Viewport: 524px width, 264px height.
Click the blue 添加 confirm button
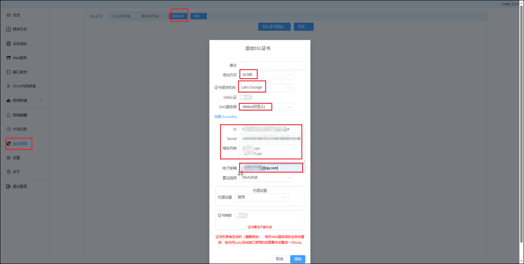(297, 259)
